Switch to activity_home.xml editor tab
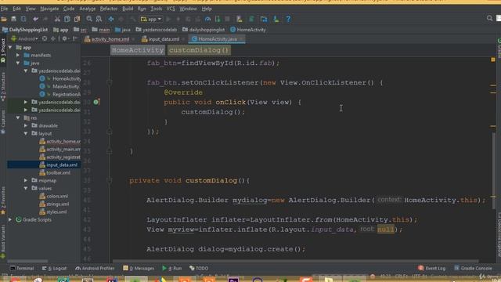This screenshot has width=501, height=282. pyautogui.click(x=107, y=39)
